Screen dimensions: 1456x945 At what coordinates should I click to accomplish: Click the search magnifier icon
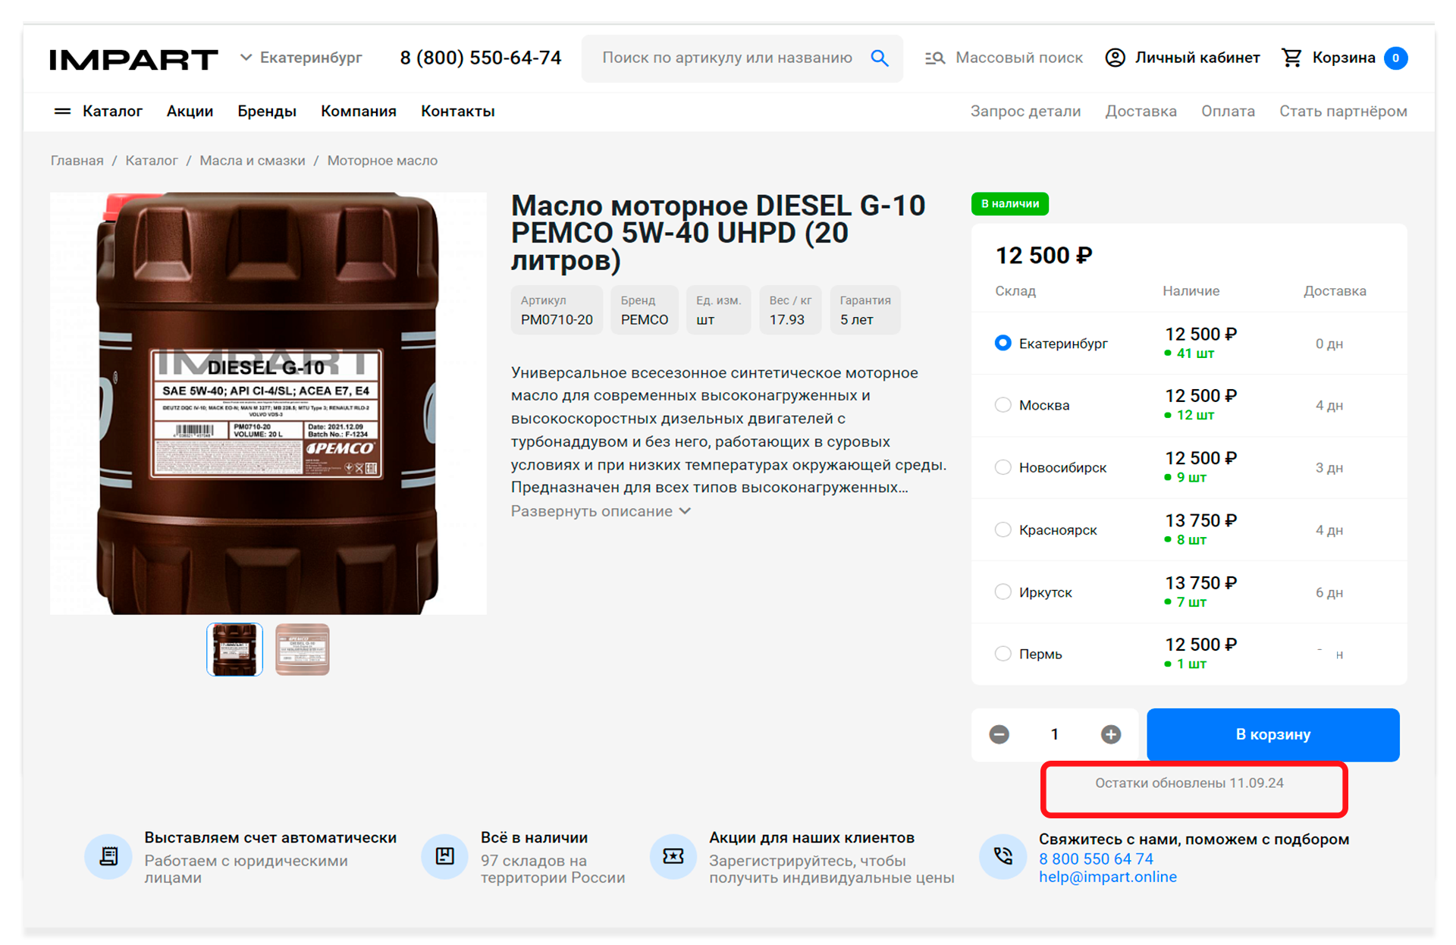click(x=880, y=58)
